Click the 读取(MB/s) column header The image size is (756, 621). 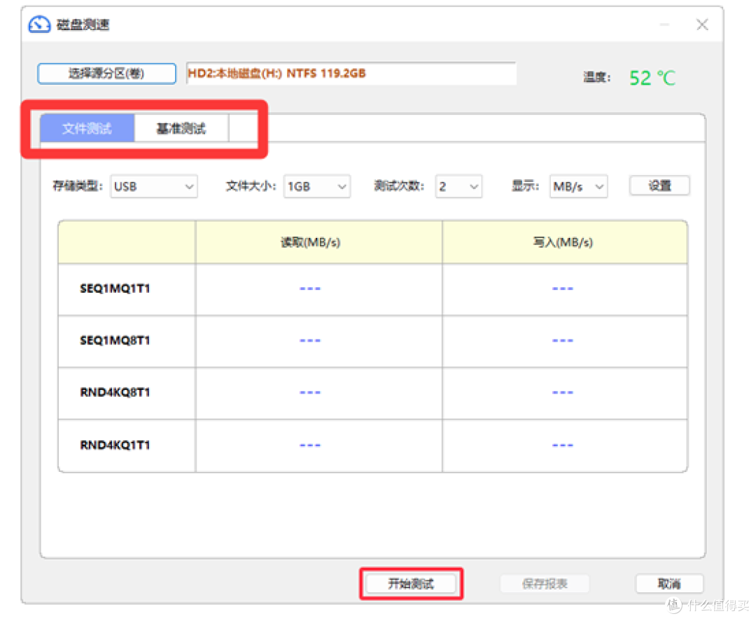318,242
